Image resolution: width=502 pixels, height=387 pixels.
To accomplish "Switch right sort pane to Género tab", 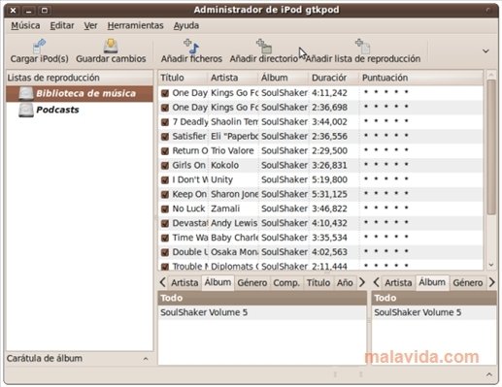I will pos(468,283).
